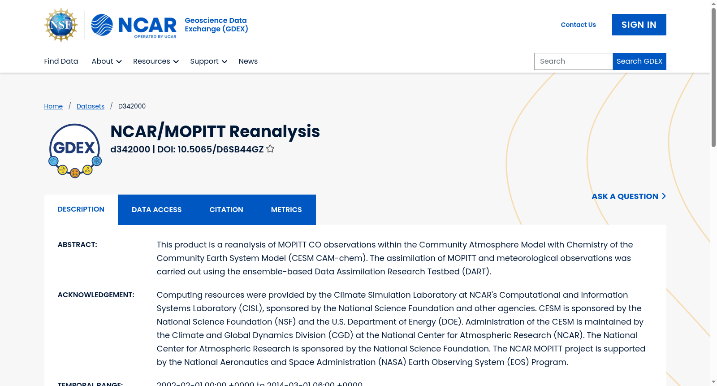Expand the About menu chevron
The height and width of the screenshot is (386, 717).
pos(119,61)
